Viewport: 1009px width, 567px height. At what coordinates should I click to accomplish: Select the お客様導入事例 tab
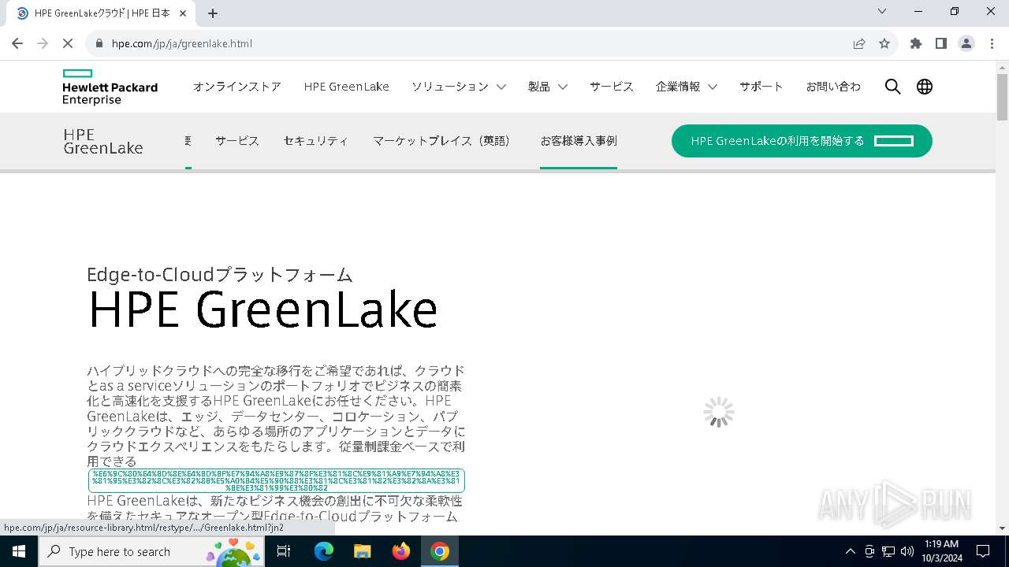[x=579, y=141]
